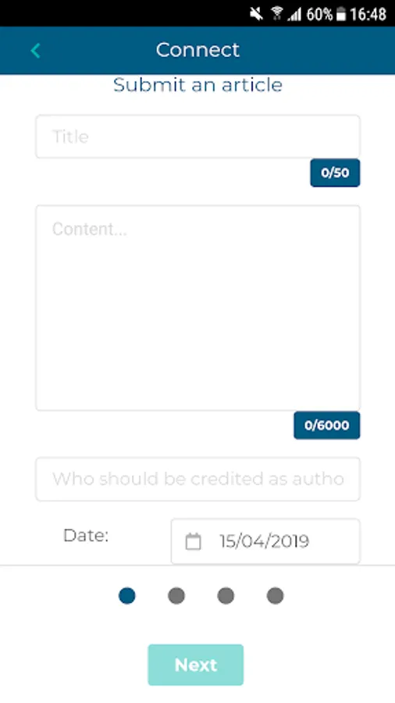
Task: Tap the Wi-Fi icon in status bar
Action: pos(277,14)
